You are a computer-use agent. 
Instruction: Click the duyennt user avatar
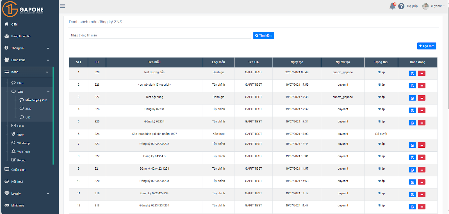[425, 6]
